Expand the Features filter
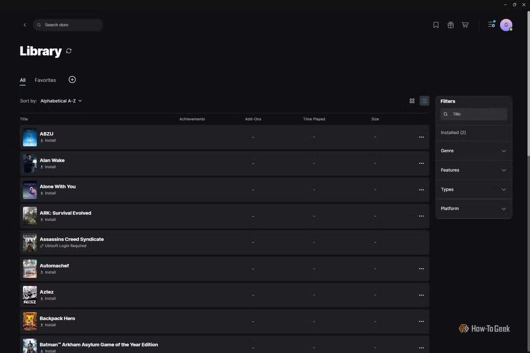This screenshot has height=353, width=530. 474,170
